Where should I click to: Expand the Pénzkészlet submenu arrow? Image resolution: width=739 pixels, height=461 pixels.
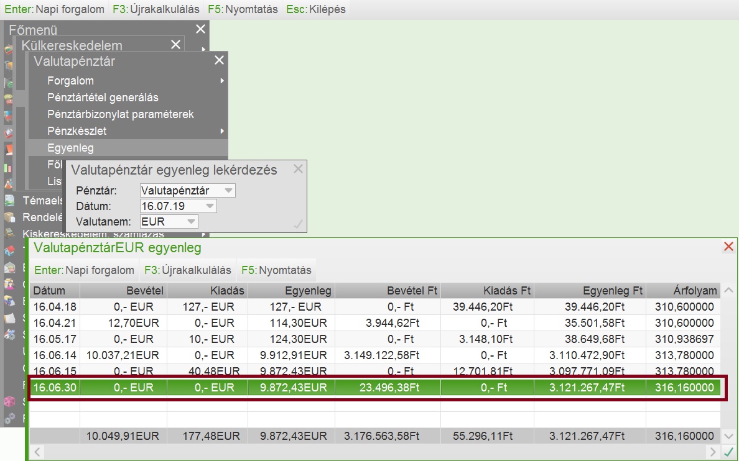pyautogui.click(x=221, y=131)
